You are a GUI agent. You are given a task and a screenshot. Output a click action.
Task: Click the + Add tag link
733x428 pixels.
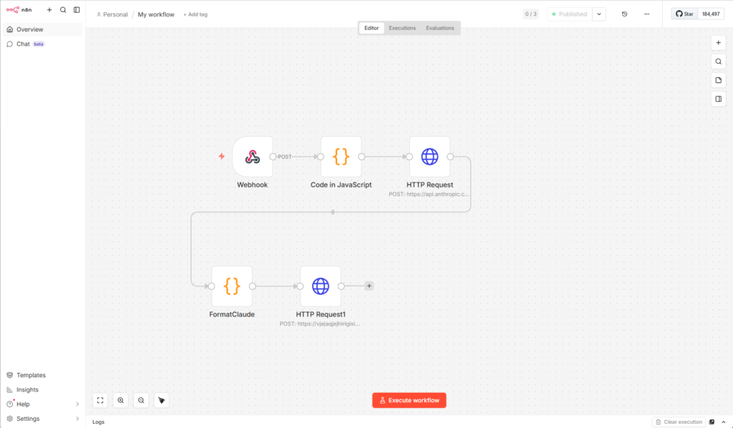[195, 14]
